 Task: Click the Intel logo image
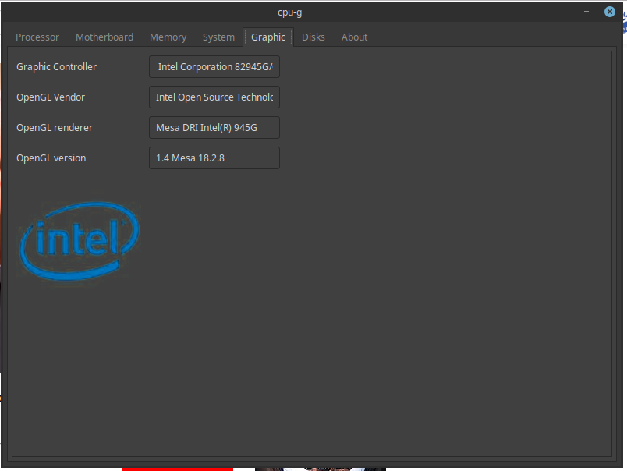click(80, 241)
